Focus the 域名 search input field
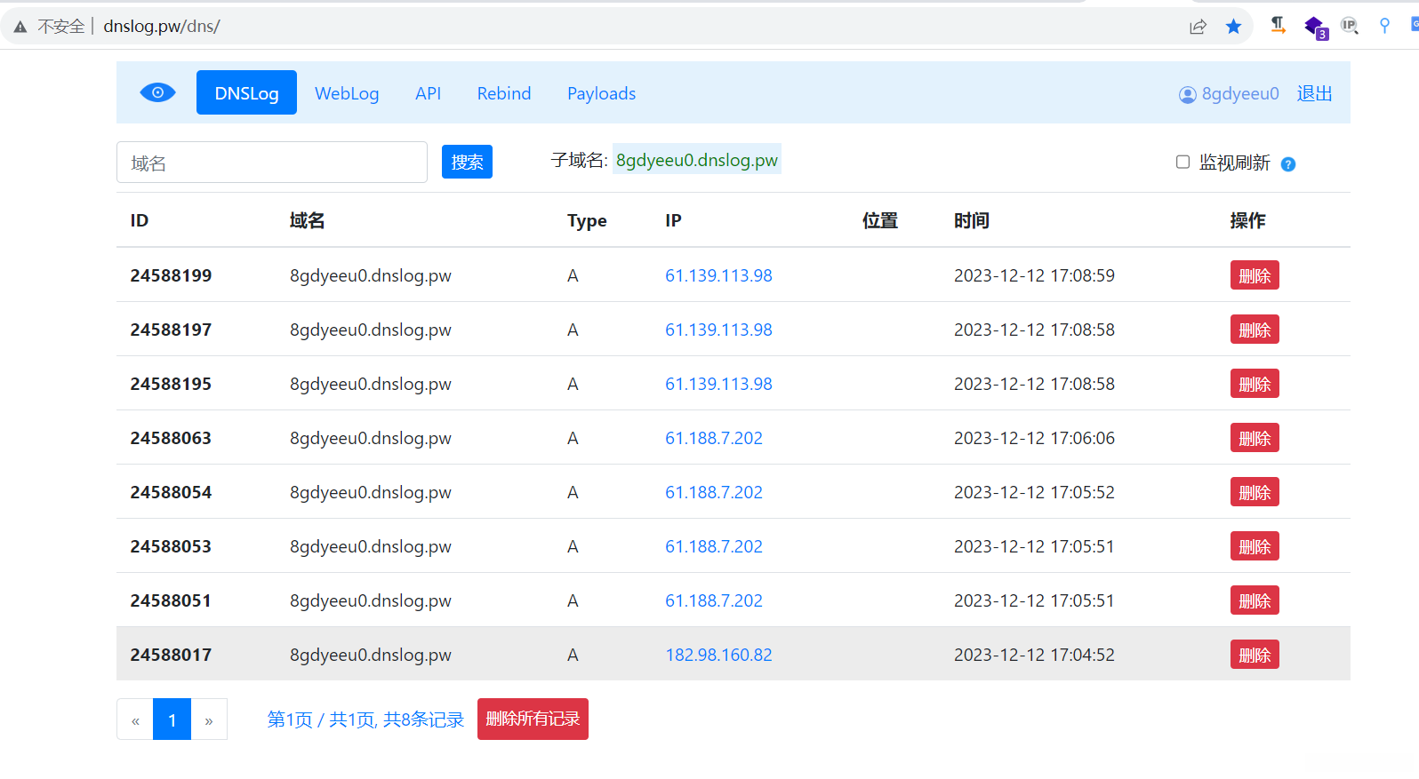This screenshot has height=779, width=1419. [272, 163]
